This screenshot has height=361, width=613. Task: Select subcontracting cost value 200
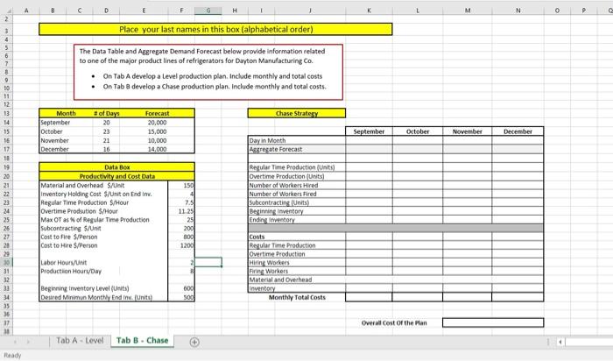[181, 229]
